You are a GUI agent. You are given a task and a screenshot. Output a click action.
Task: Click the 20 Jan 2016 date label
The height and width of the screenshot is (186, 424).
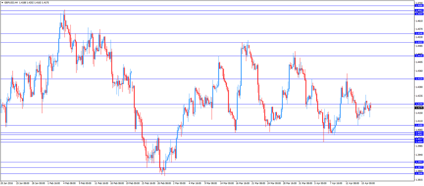pos(6,183)
